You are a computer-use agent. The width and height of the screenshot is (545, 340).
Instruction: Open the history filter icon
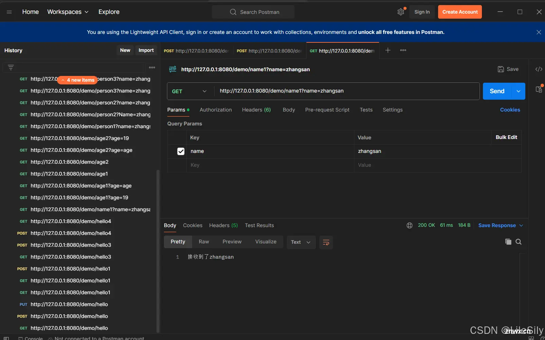(11, 67)
